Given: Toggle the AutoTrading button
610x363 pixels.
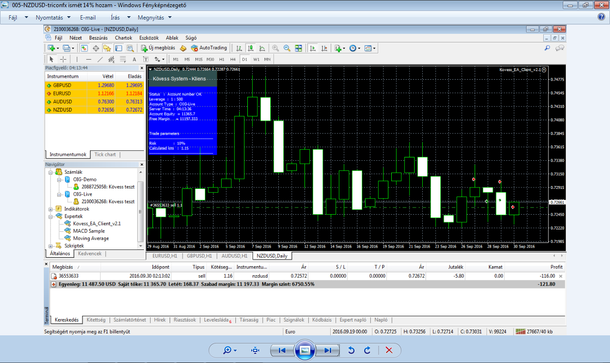Looking at the screenshot, I should tap(209, 48).
